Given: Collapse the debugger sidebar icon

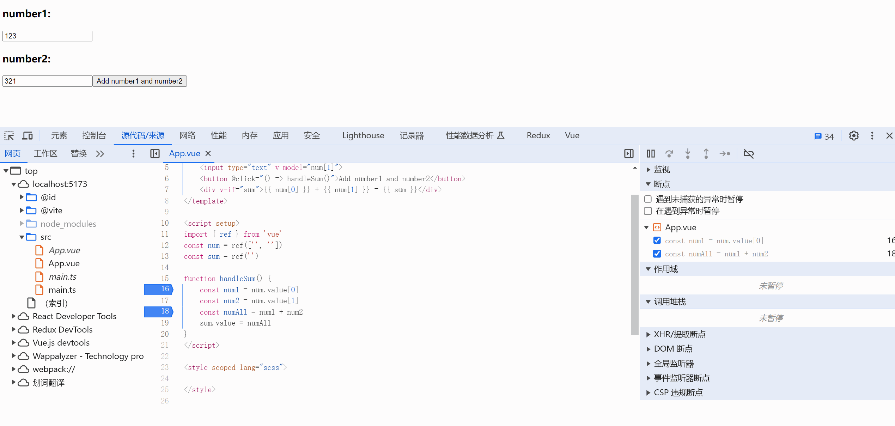Looking at the screenshot, I should (x=629, y=154).
